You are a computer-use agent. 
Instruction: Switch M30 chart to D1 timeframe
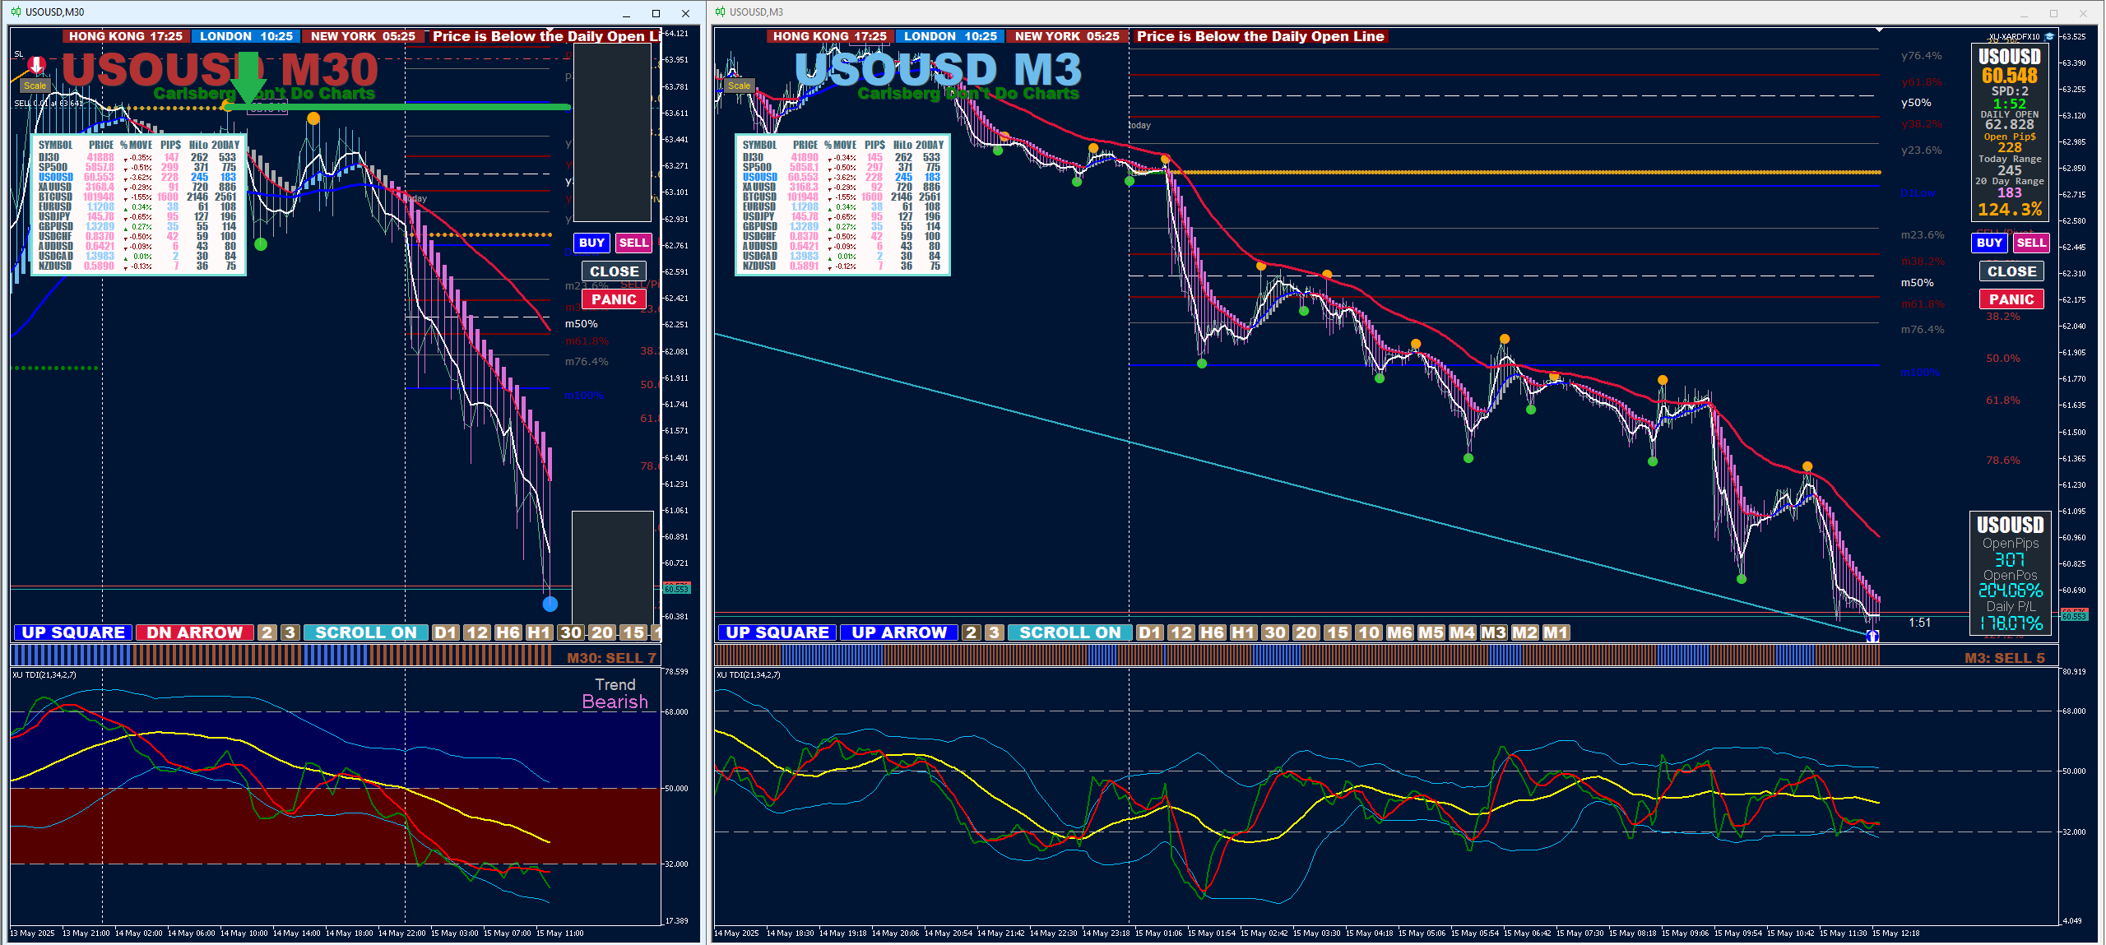[x=445, y=632]
